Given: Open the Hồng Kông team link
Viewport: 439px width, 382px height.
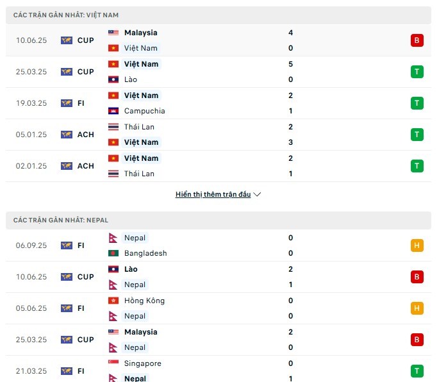Looking at the screenshot, I should (x=144, y=301).
